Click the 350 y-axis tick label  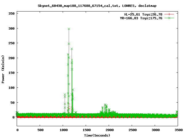point(11,14)
